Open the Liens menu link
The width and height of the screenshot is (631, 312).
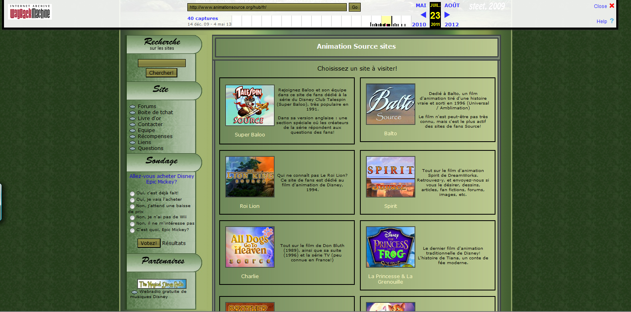click(144, 142)
